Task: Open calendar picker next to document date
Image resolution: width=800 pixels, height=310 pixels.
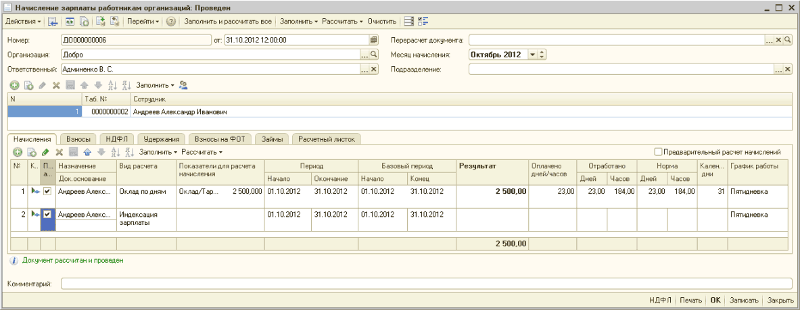Action: pos(373,41)
